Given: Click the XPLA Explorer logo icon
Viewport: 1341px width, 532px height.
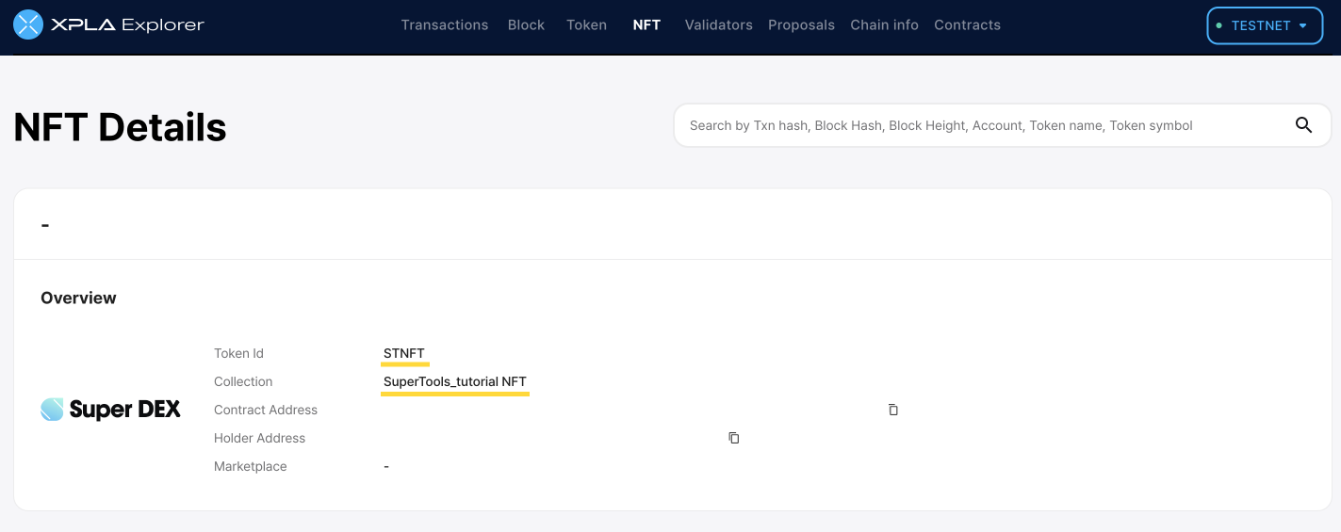Looking at the screenshot, I should pos(28,25).
